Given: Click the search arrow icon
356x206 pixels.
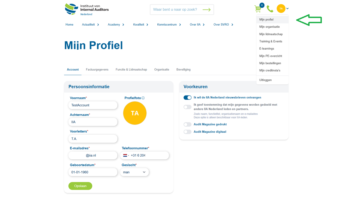Looking at the screenshot, I should point(207,10).
